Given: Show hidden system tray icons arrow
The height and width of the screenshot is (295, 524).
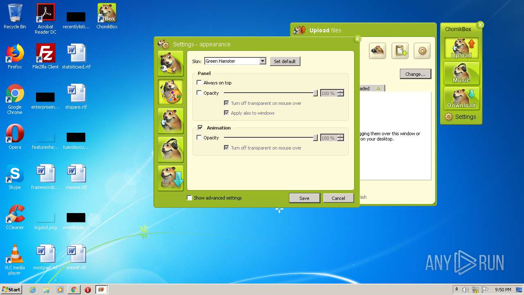Looking at the screenshot, I should click(456, 290).
